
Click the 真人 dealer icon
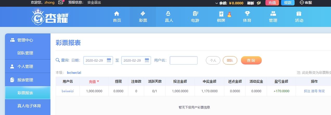tap(168, 13)
